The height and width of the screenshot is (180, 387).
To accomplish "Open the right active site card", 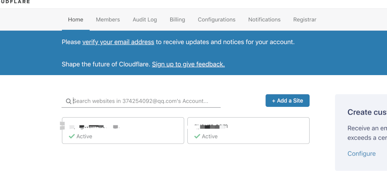I will click(248, 130).
